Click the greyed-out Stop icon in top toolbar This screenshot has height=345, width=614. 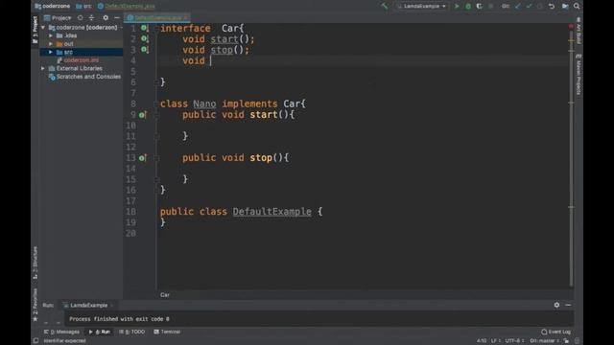click(x=490, y=7)
